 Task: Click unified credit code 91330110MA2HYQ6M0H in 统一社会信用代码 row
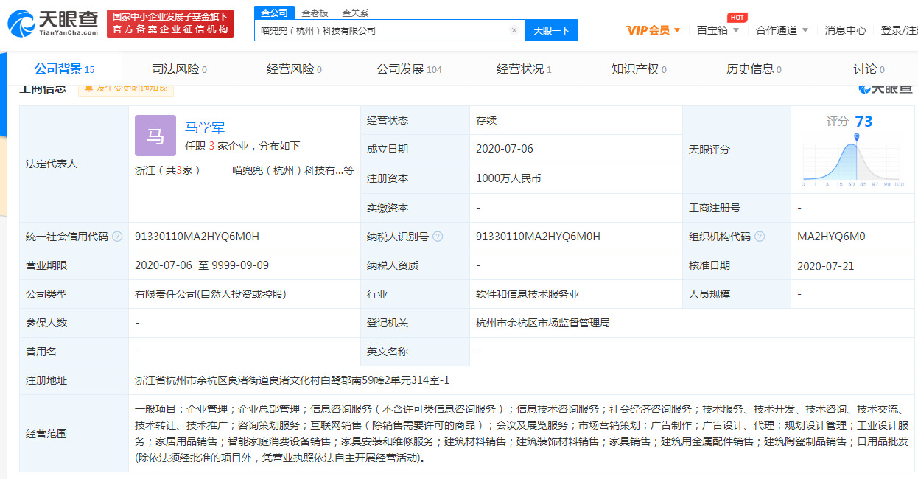click(197, 237)
